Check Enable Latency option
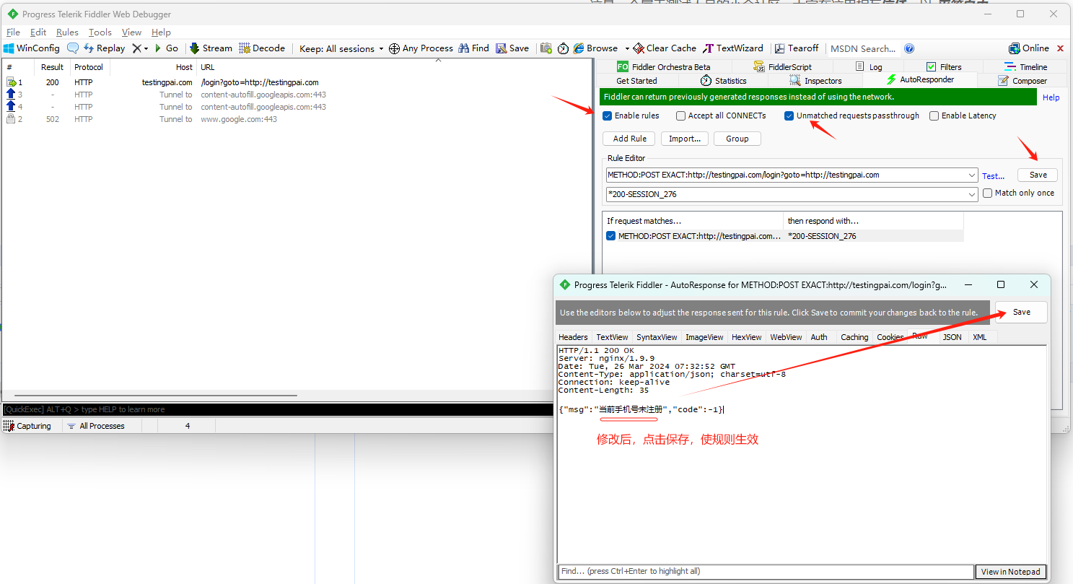1073x584 pixels. (x=934, y=116)
